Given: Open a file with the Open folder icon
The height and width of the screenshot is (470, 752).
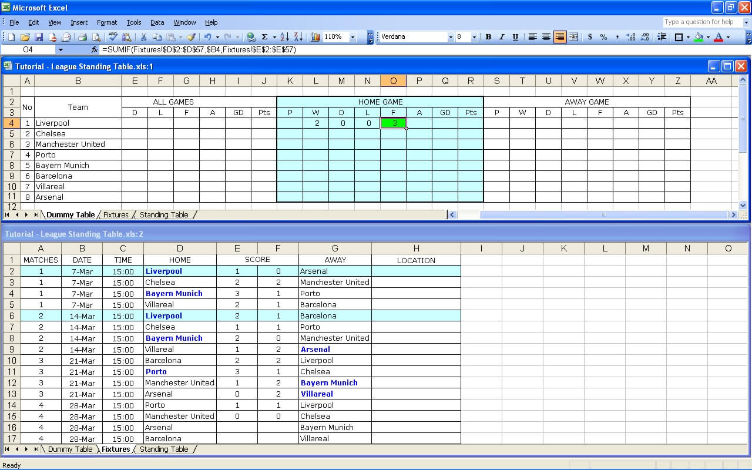Looking at the screenshot, I should 25,37.
